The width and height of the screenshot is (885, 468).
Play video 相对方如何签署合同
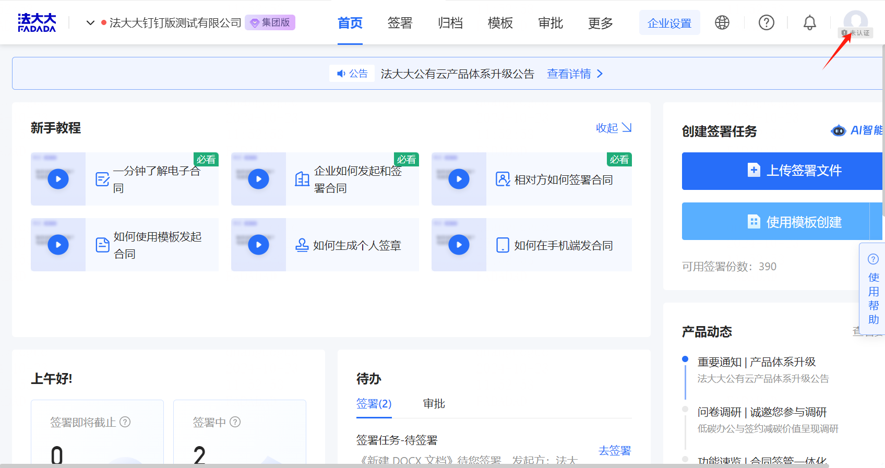click(459, 179)
